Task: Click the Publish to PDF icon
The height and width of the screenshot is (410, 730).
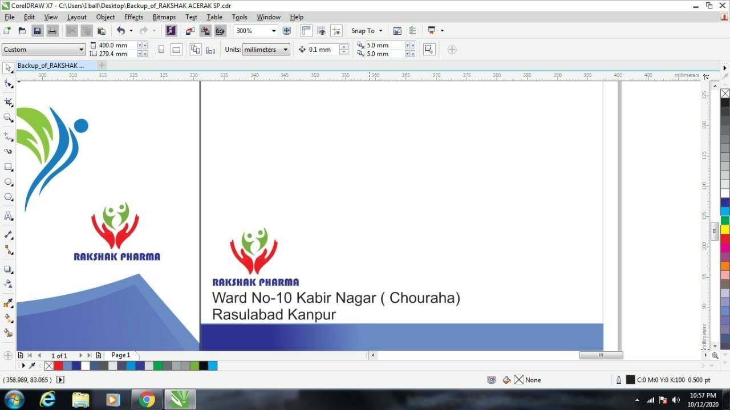Action: 220,31
